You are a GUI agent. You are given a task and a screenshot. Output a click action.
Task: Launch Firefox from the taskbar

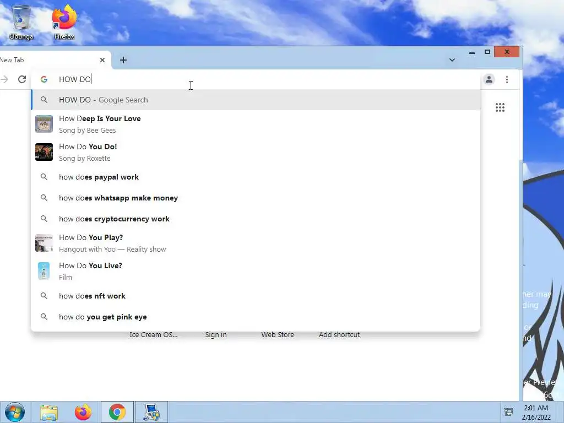83,412
